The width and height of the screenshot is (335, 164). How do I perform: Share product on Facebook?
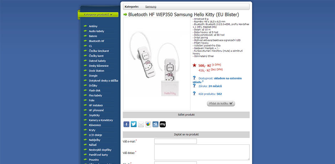tap(127, 124)
